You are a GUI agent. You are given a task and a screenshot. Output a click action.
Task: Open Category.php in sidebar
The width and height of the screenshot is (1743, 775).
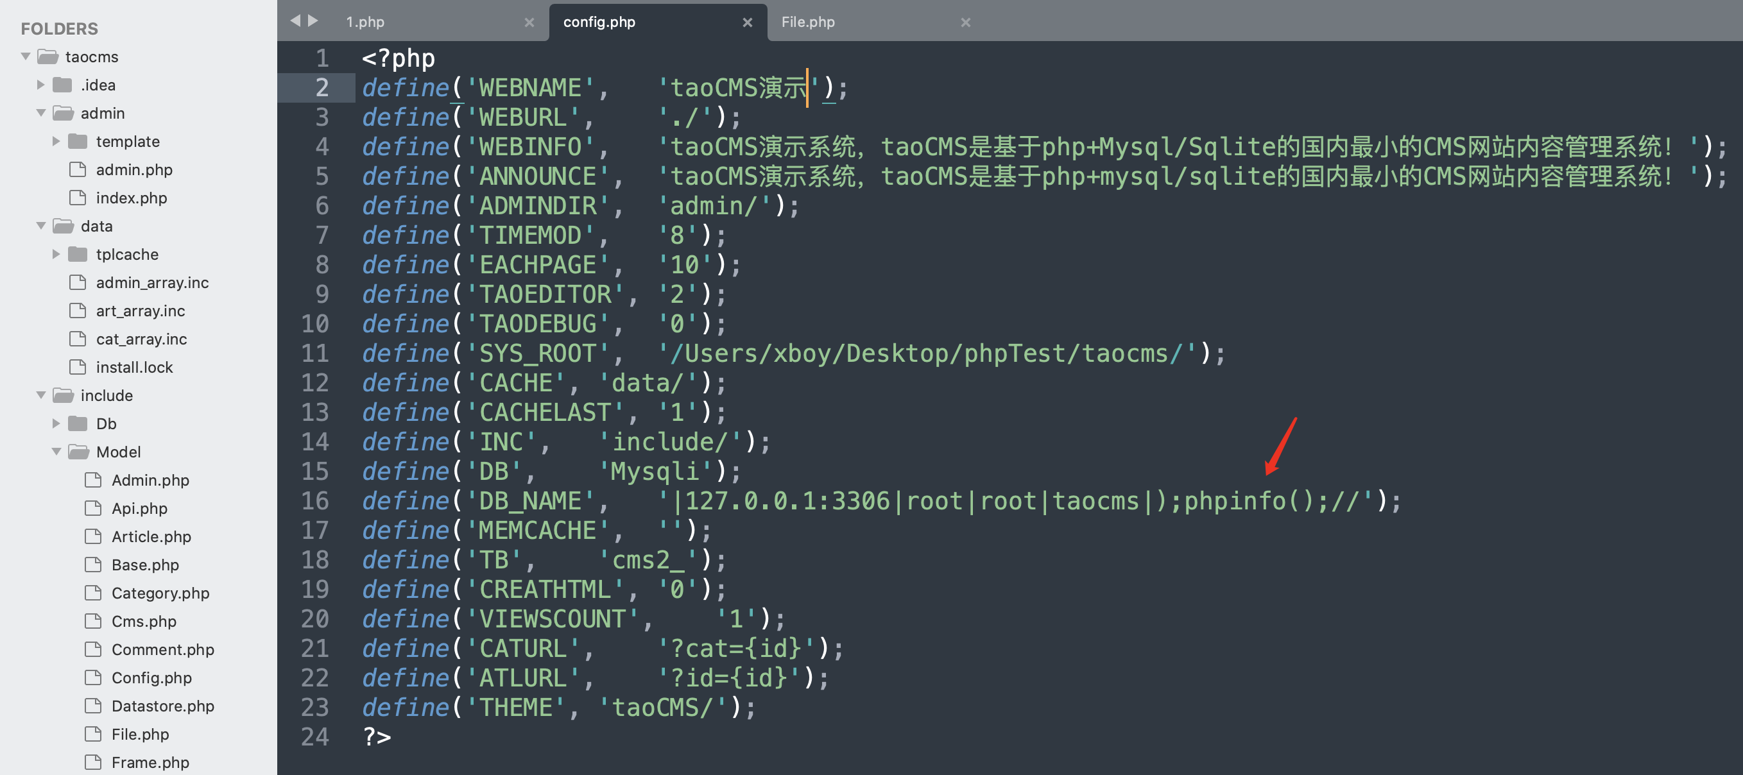click(160, 593)
